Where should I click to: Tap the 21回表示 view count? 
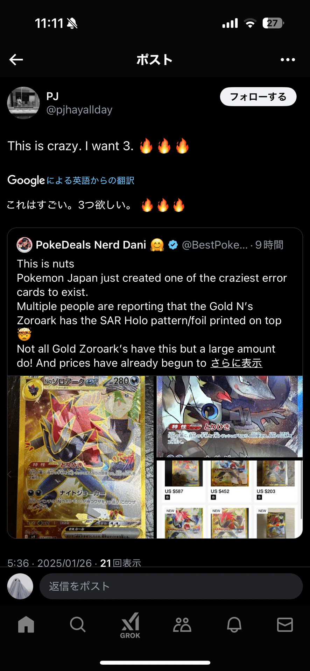tap(120, 563)
